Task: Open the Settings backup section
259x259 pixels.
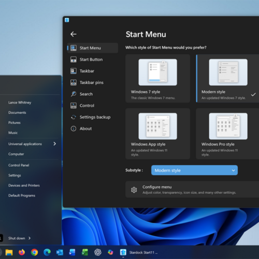Action: (93, 117)
